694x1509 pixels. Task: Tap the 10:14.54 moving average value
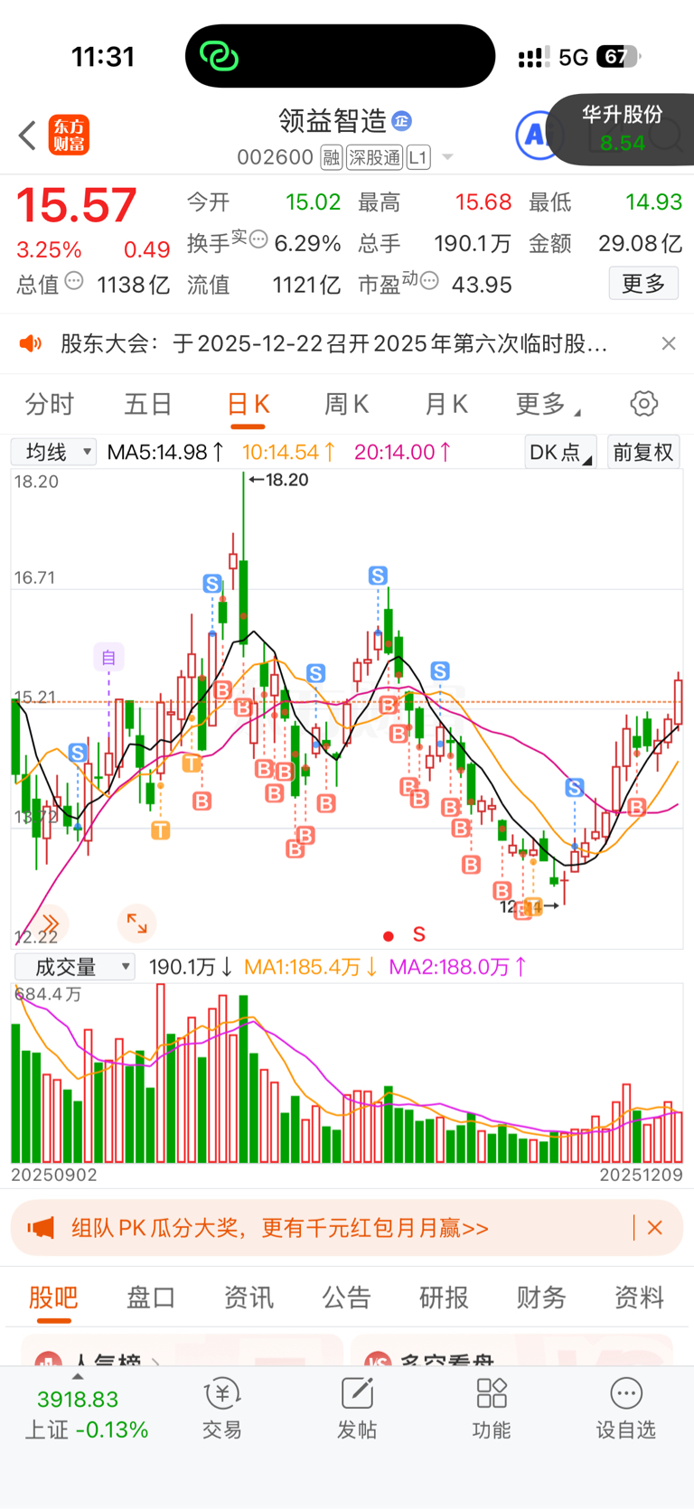pos(289,452)
